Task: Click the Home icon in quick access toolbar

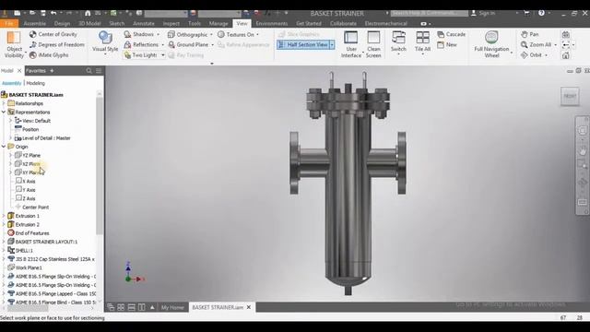Action: (88, 13)
